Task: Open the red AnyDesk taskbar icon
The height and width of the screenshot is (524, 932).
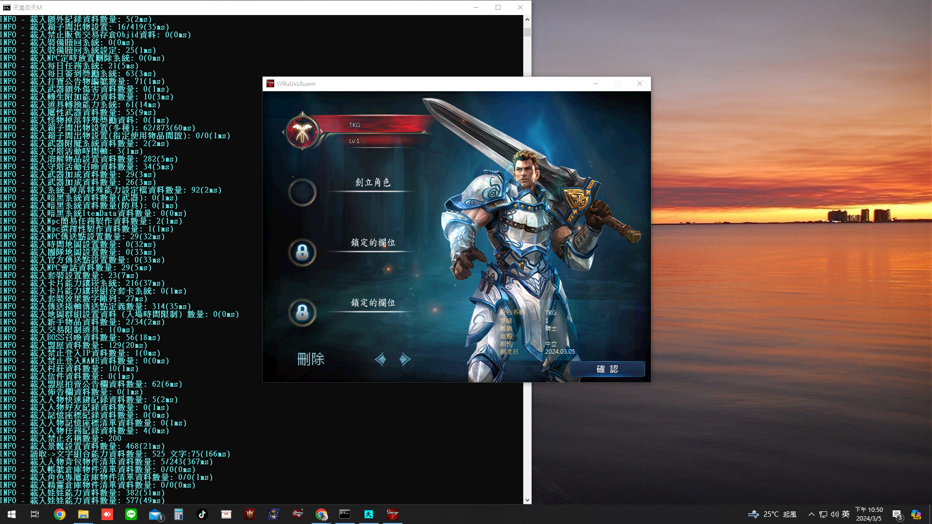Action: point(107,514)
